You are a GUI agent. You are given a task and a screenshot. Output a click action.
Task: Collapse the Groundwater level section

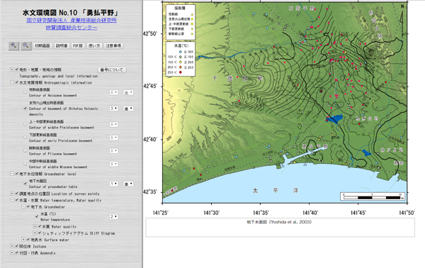pyautogui.click(x=12, y=174)
